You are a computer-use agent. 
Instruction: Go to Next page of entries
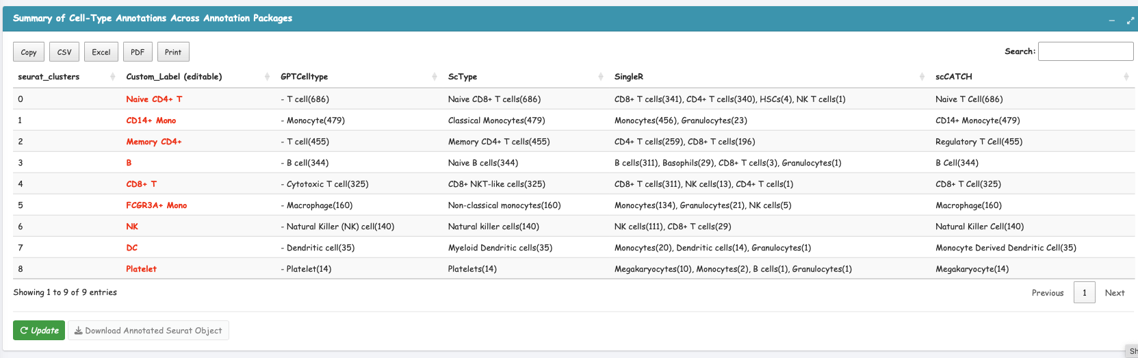pyautogui.click(x=1114, y=293)
